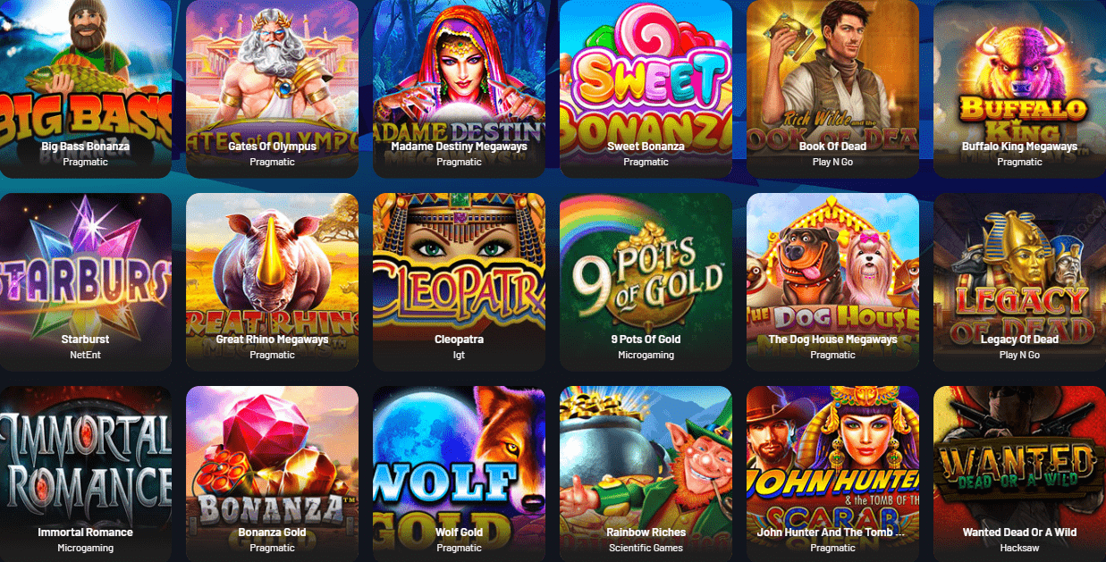1106x562 pixels.
Task: Open Legacy Of Dead slot
Action: [1019, 282]
